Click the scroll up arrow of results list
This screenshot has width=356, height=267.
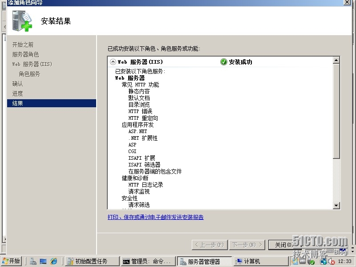point(336,60)
